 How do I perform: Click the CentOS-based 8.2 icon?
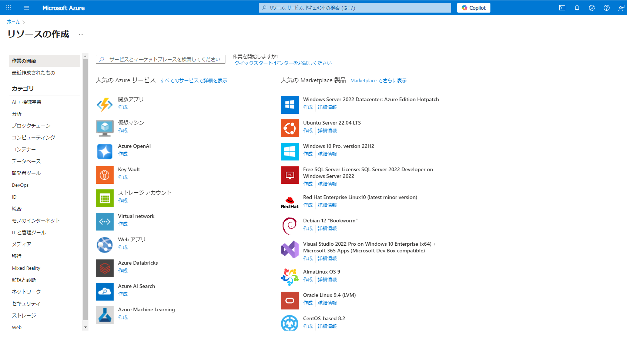click(x=290, y=323)
